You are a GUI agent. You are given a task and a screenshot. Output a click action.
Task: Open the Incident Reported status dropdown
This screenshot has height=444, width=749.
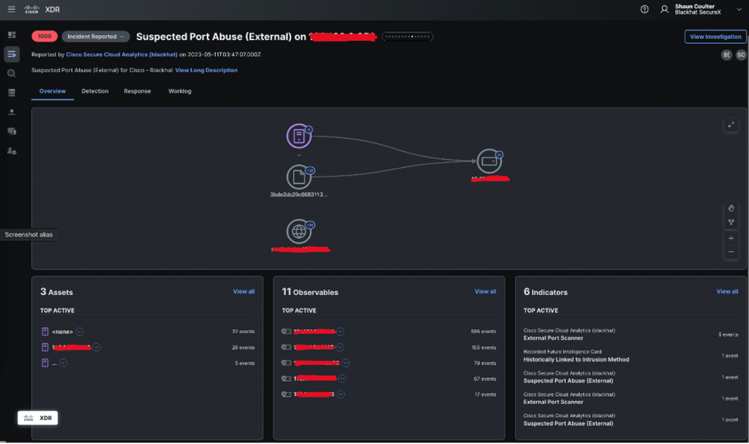pos(96,37)
